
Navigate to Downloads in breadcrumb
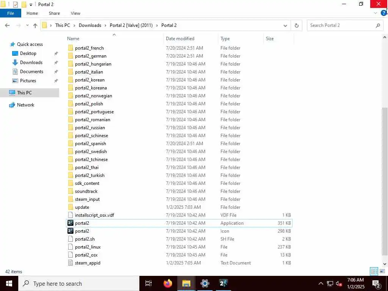tap(90, 25)
